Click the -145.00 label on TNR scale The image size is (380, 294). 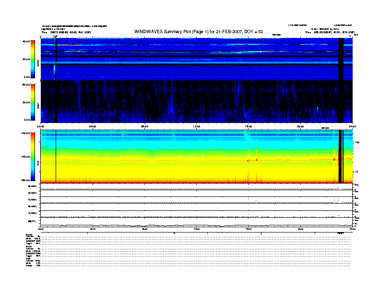point(25,157)
